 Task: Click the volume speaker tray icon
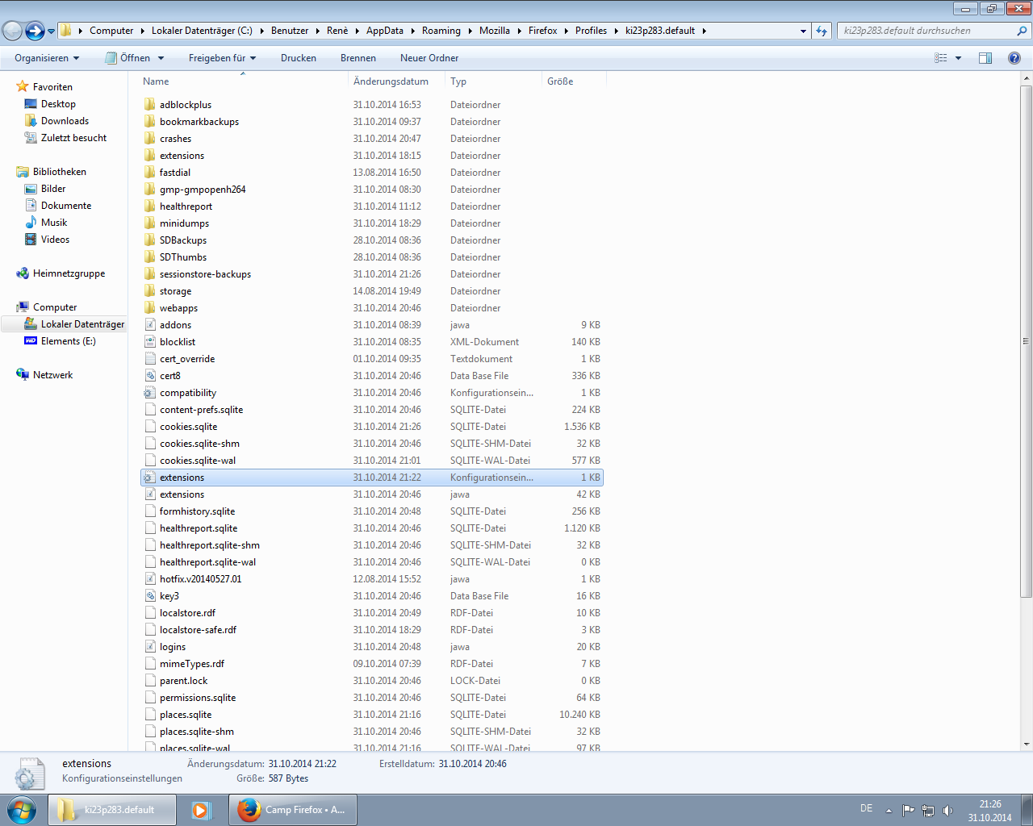pyautogui.click(x=947, y=811)
